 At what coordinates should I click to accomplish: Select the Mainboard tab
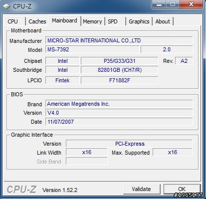[64, 20]
